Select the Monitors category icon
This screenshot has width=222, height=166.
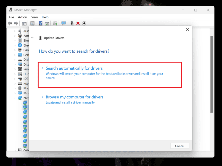coord(20,93)
